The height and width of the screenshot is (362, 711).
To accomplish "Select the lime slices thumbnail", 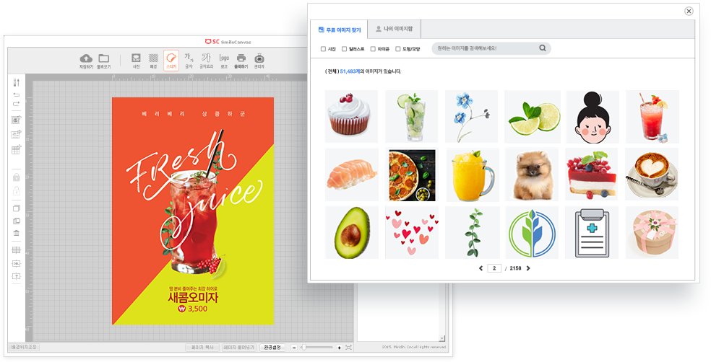I will (x=533, y=116).
